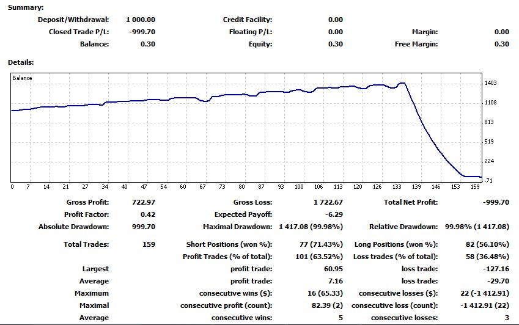The height and width of the screenshot is (325, 519).
Task: Click consecutive wins value 16 (65.33)
Action: click(325, 293)
